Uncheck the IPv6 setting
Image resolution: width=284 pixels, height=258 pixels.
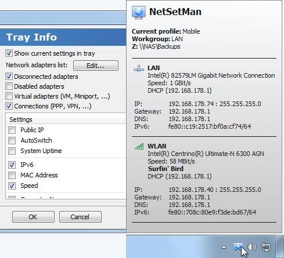pyautogui.click(x=12, y=165)
